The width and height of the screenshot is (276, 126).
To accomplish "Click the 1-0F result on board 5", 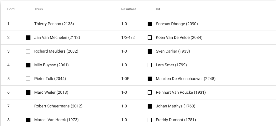I will [x=126, y=79].
